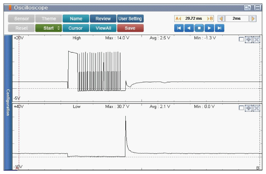The height and width of the screenshot is (174, 266).
Task: Open the User Setting menu
Action: point(130,19)
